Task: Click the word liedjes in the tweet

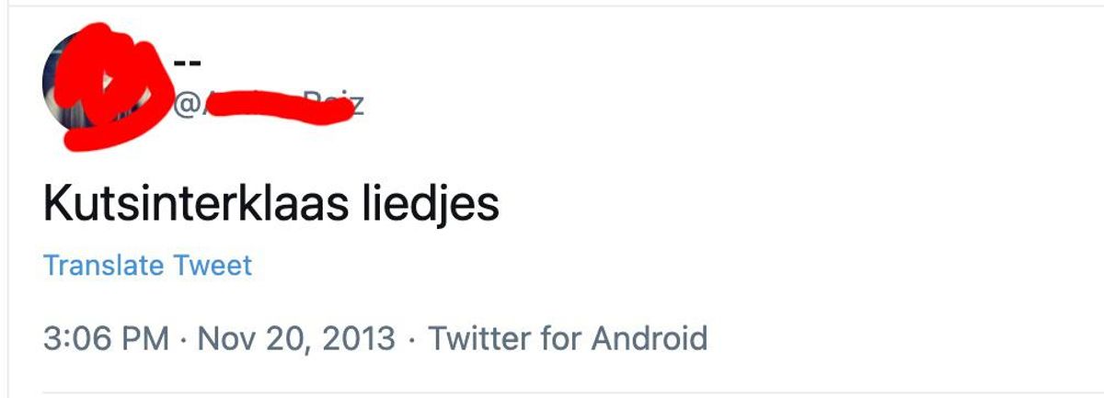Action: 426,205
